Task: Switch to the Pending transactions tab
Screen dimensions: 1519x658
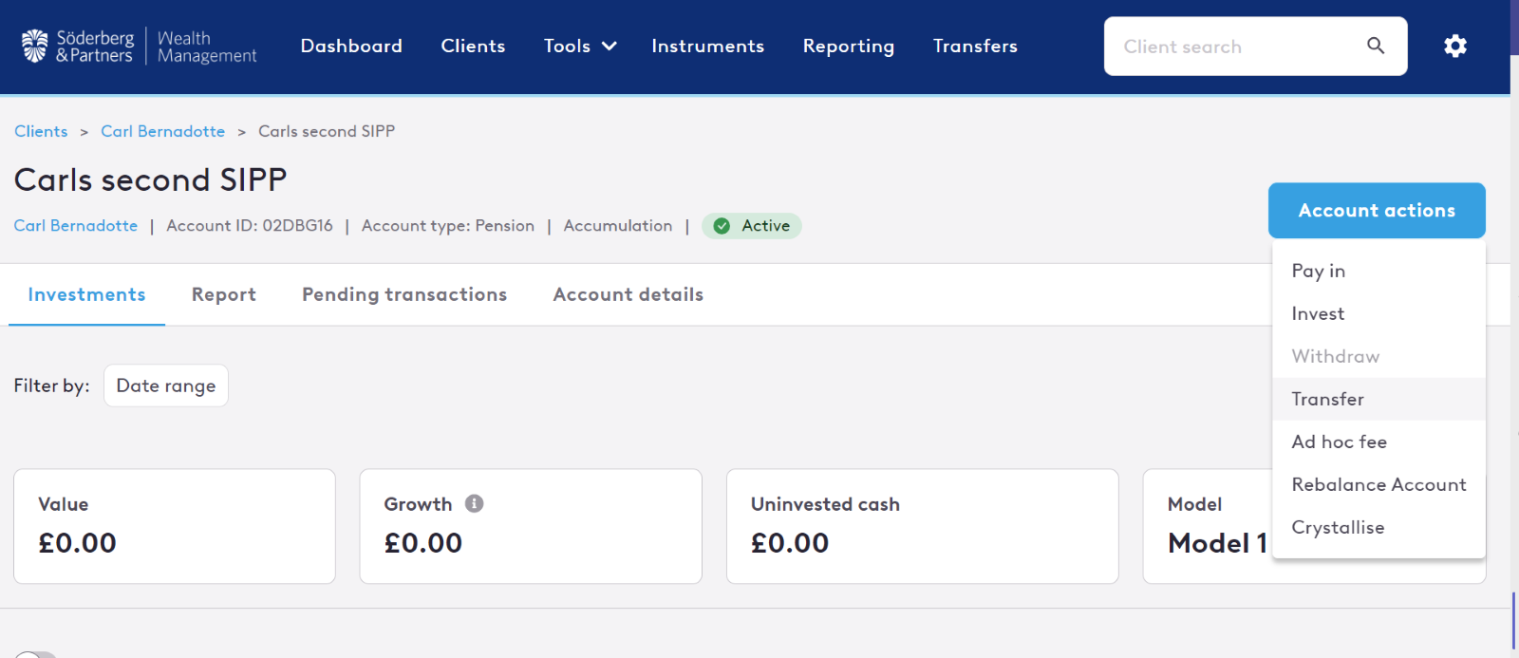Action: [x=404, y=294]
